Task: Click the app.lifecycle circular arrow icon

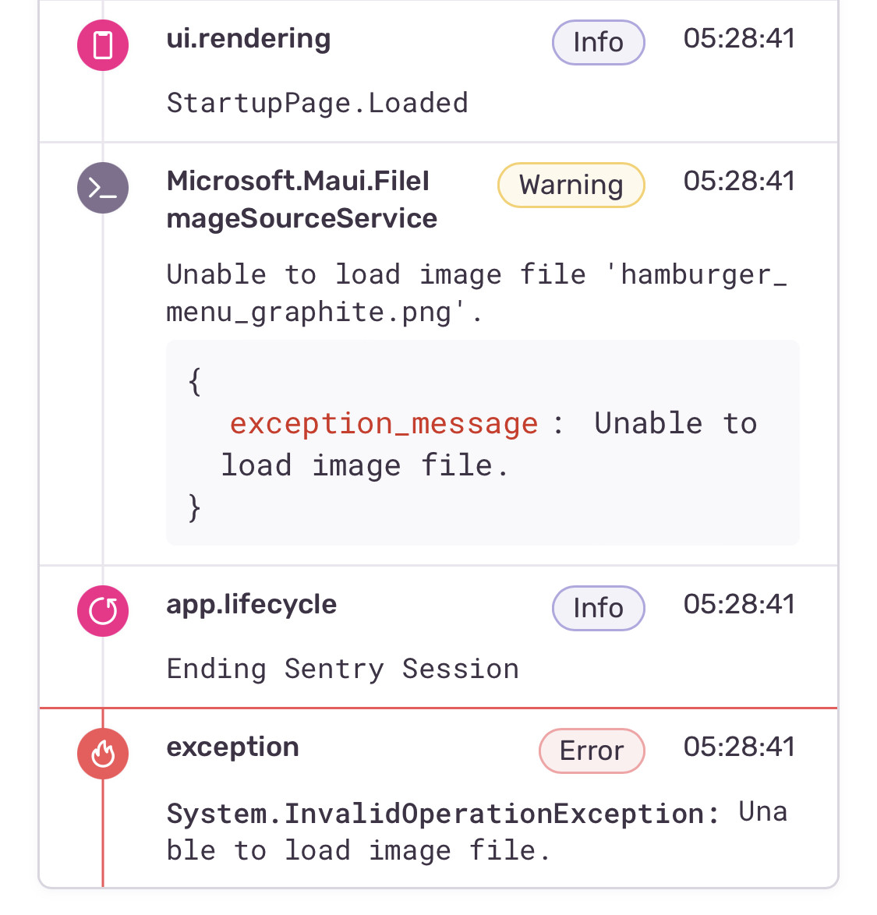Action: 103,611
